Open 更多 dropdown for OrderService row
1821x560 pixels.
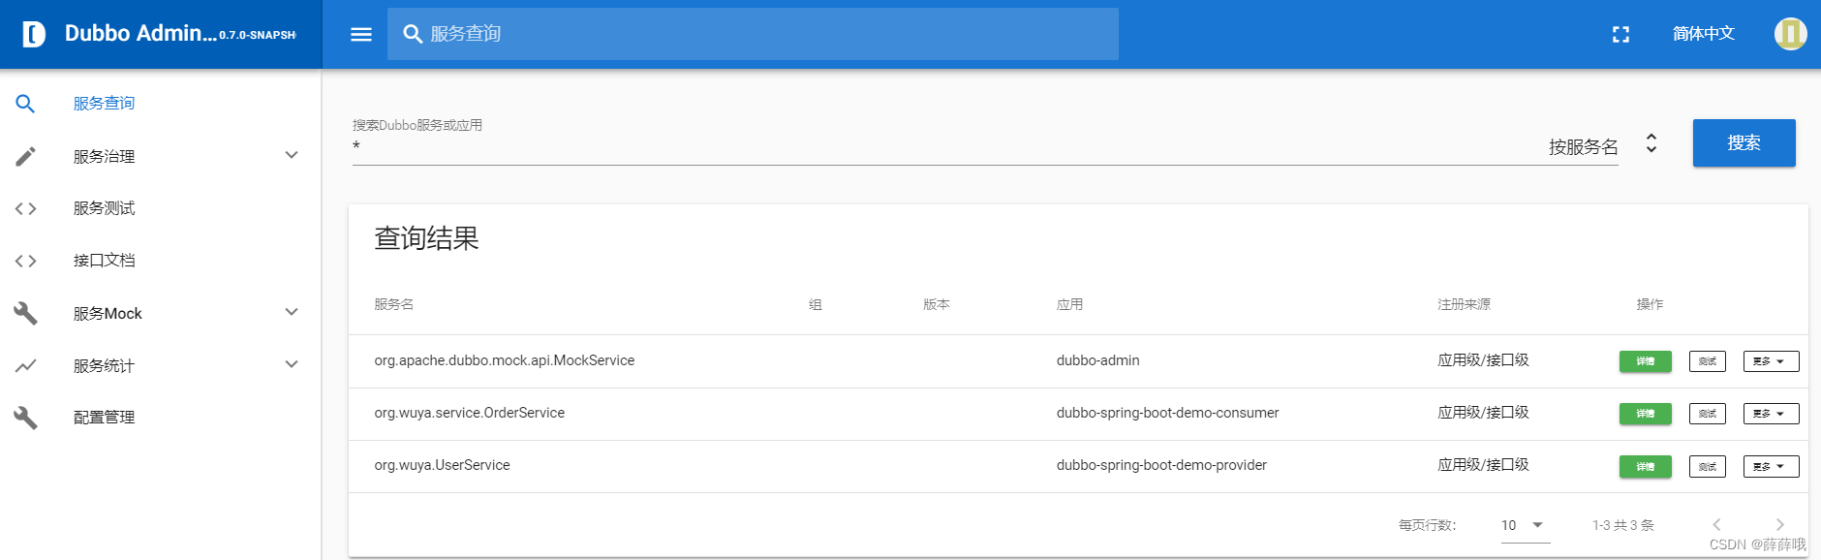pyautogui.click(x=1771, y=414)
